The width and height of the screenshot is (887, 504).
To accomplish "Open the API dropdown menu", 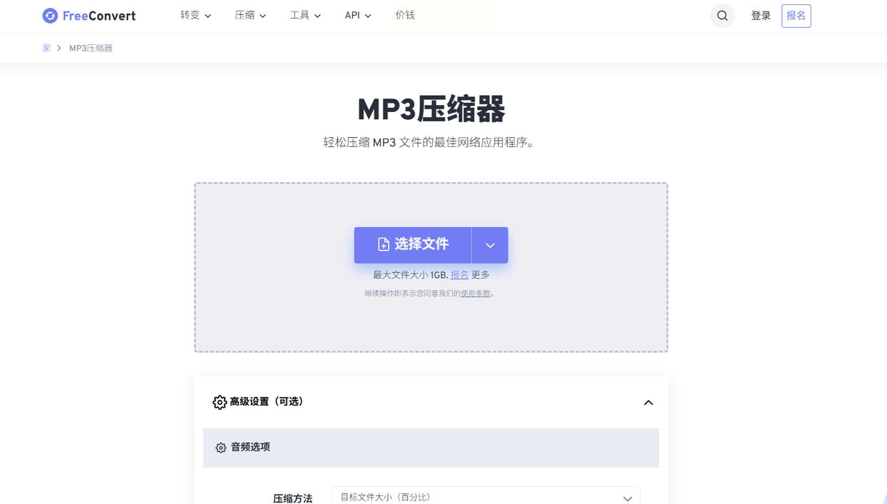I will point(358,15).
